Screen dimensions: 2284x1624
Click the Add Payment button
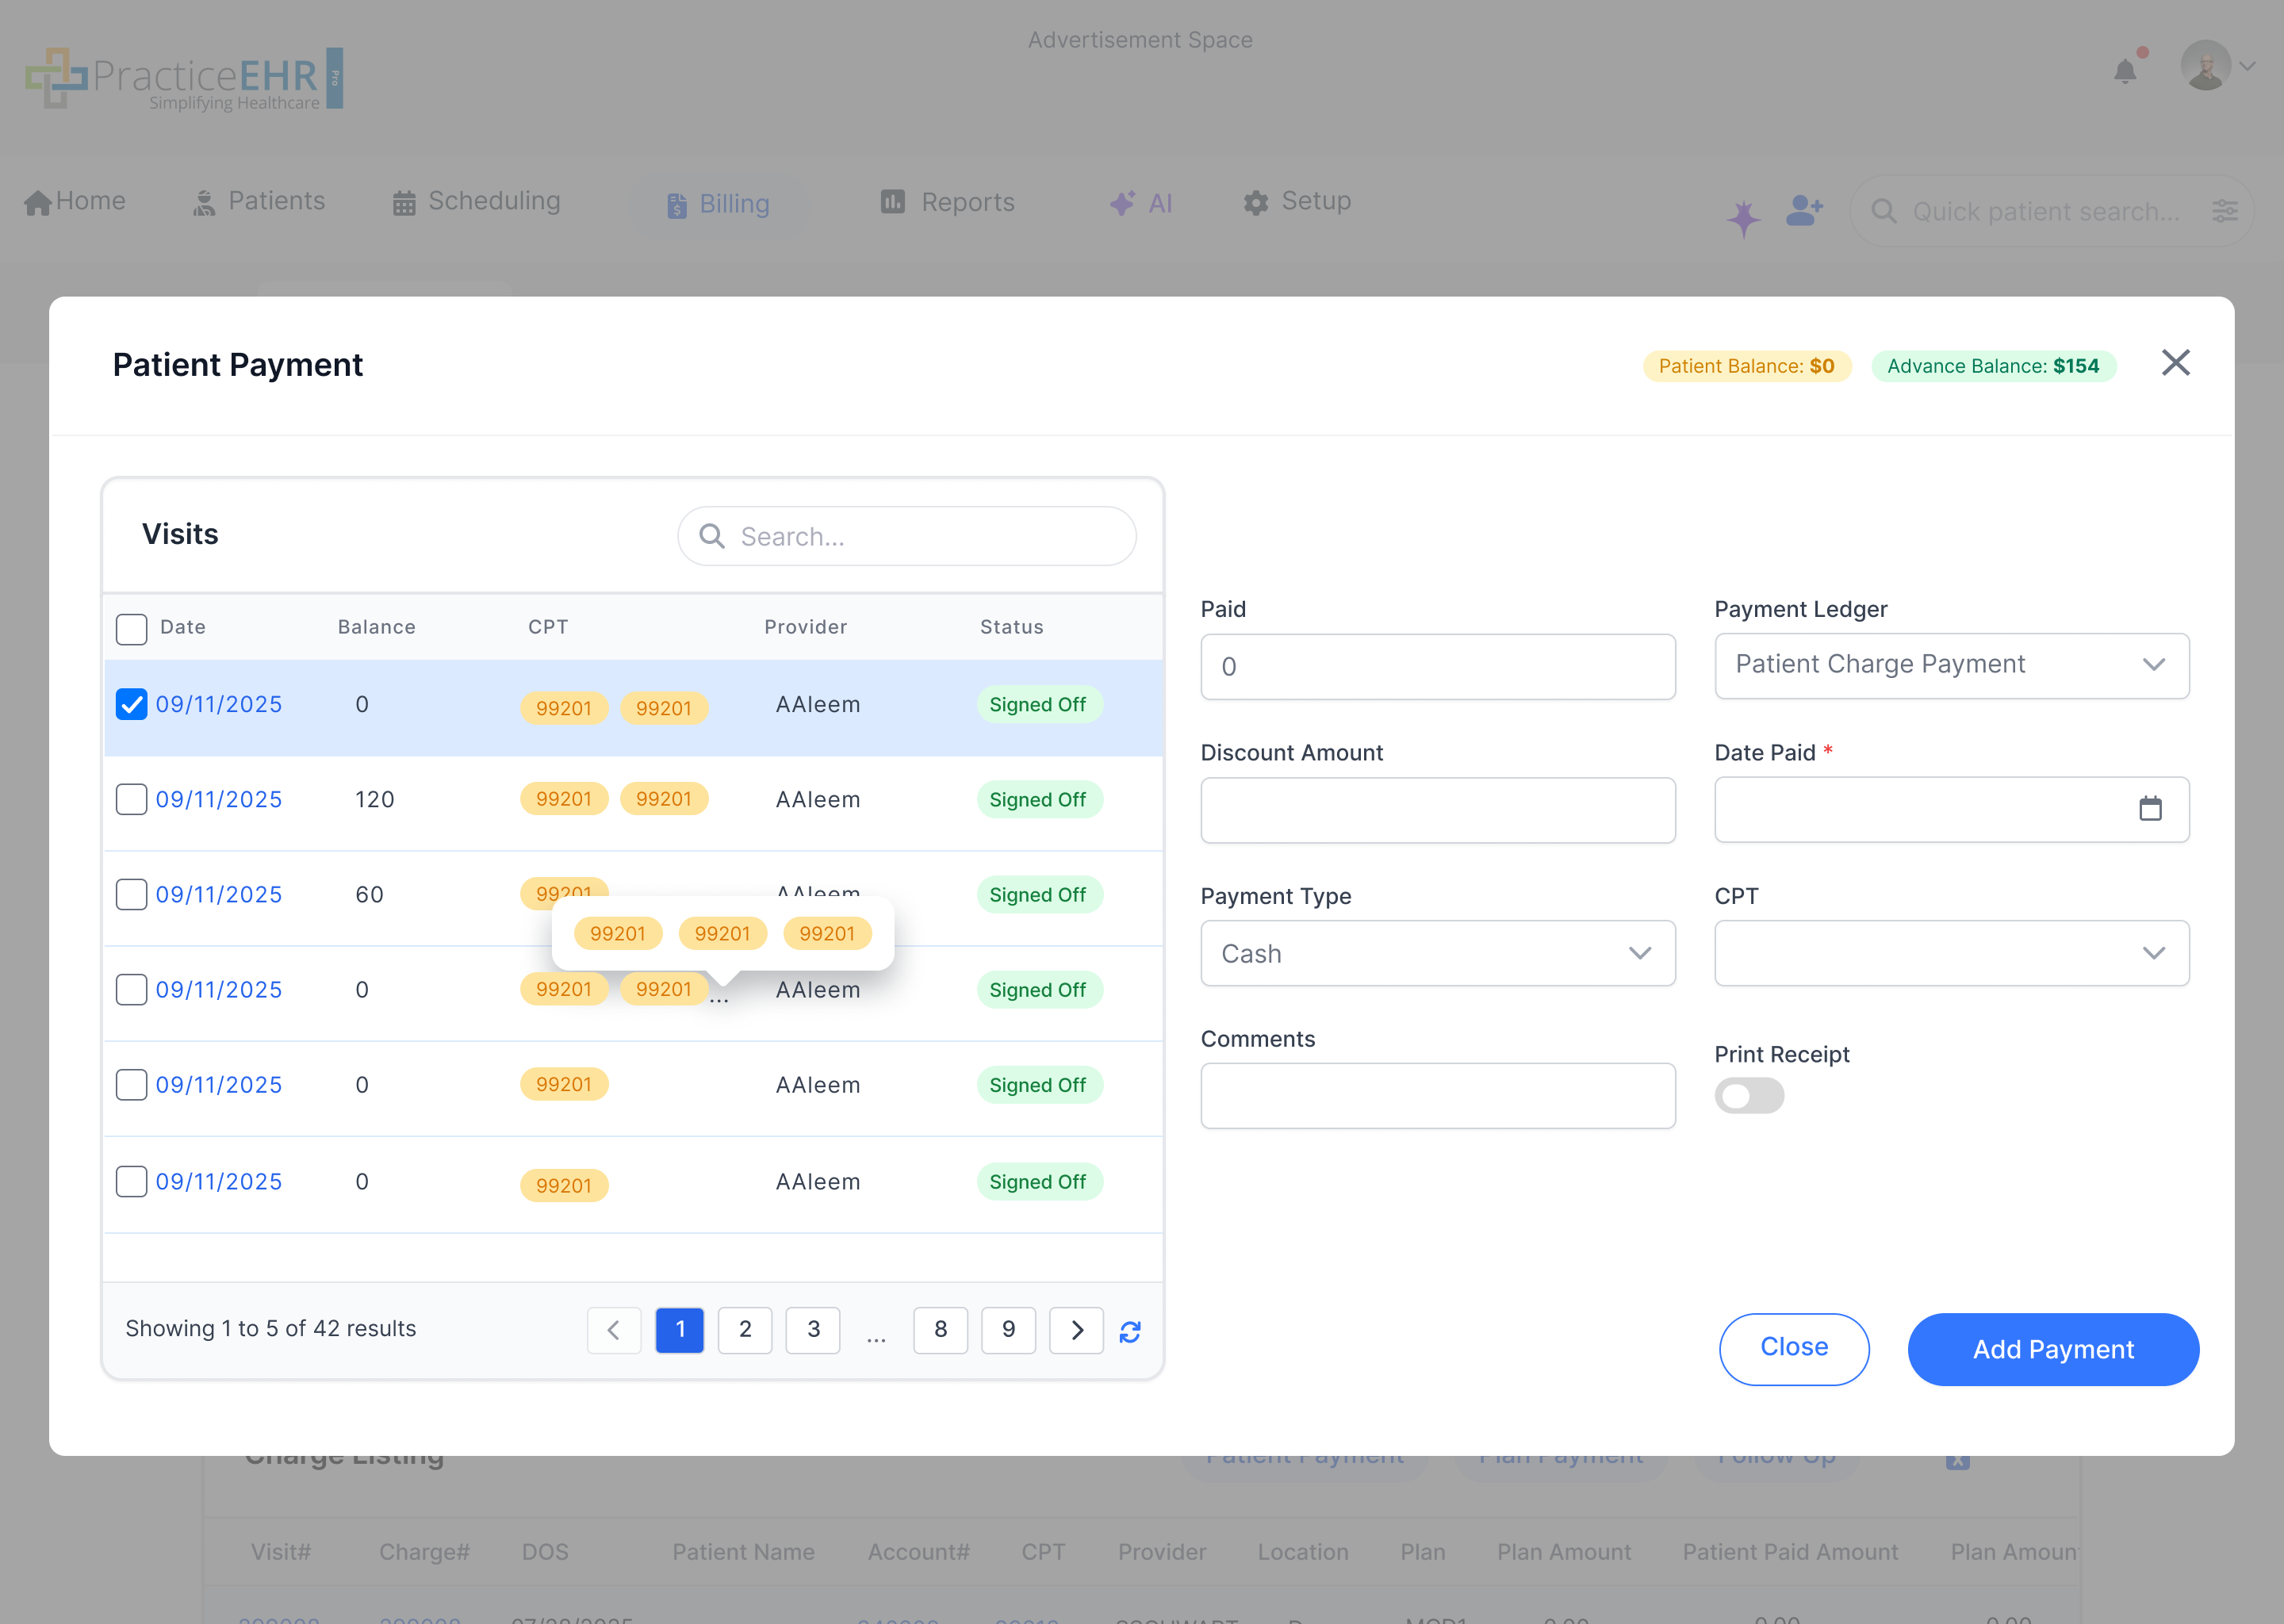2052,1349
